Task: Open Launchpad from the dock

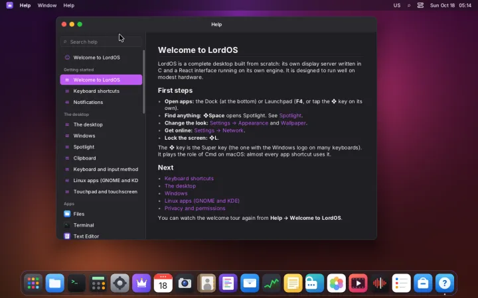Action: click(33, 283)
